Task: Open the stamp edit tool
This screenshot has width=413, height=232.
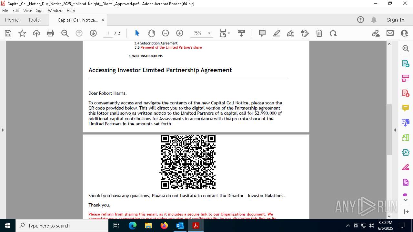Action: [305, 33]
